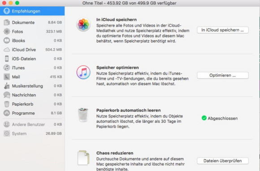Click the 8.1 GB Programme size value
Screen dimensions: 260x171
pos(56,113)
